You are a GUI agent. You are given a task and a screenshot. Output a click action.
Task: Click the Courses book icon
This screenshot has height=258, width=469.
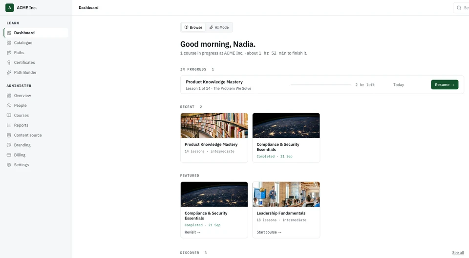tap(9, 115)
